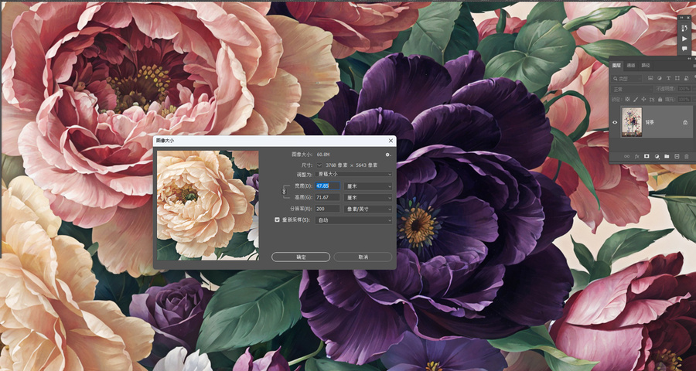Filter layers by shape layer icon
Viewport: 696px width, 371px height.
pyautogui.click(x=677, y=78)
